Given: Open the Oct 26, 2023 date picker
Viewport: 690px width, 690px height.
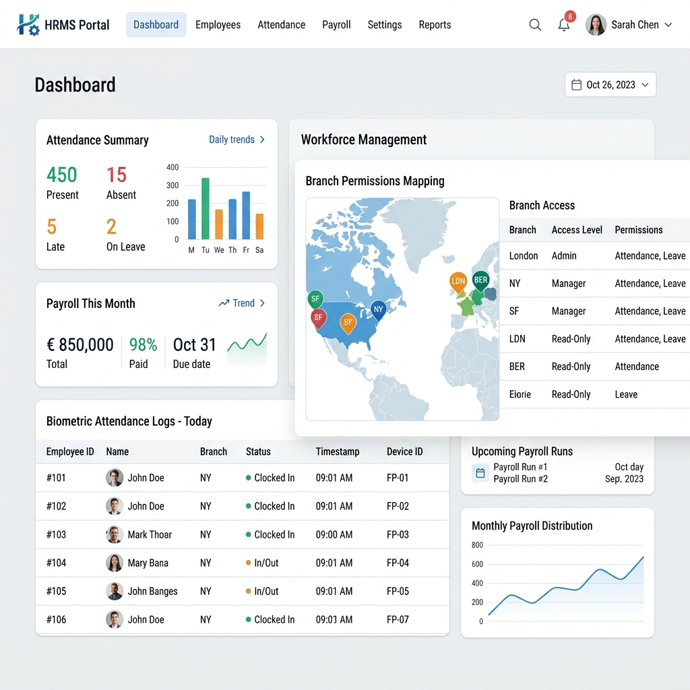Looking at the screenshot, I should pos(610,84).
